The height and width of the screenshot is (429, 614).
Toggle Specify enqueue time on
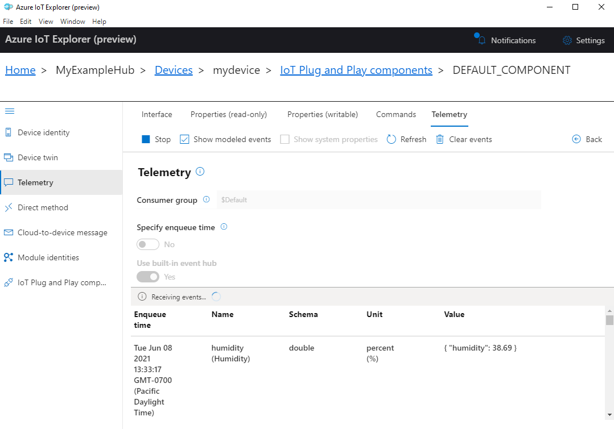coord(147,244)
